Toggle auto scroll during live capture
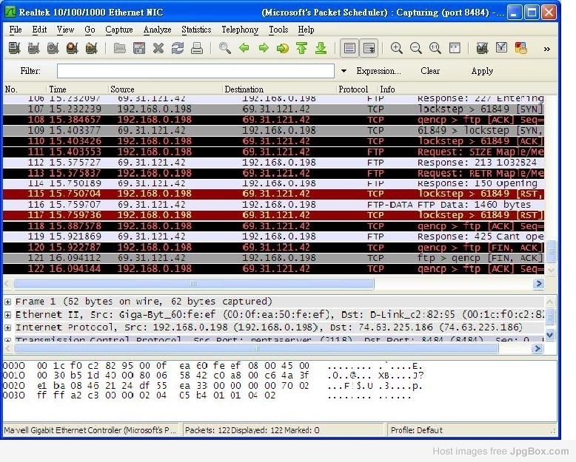The image size is (576, 462). 368,48
